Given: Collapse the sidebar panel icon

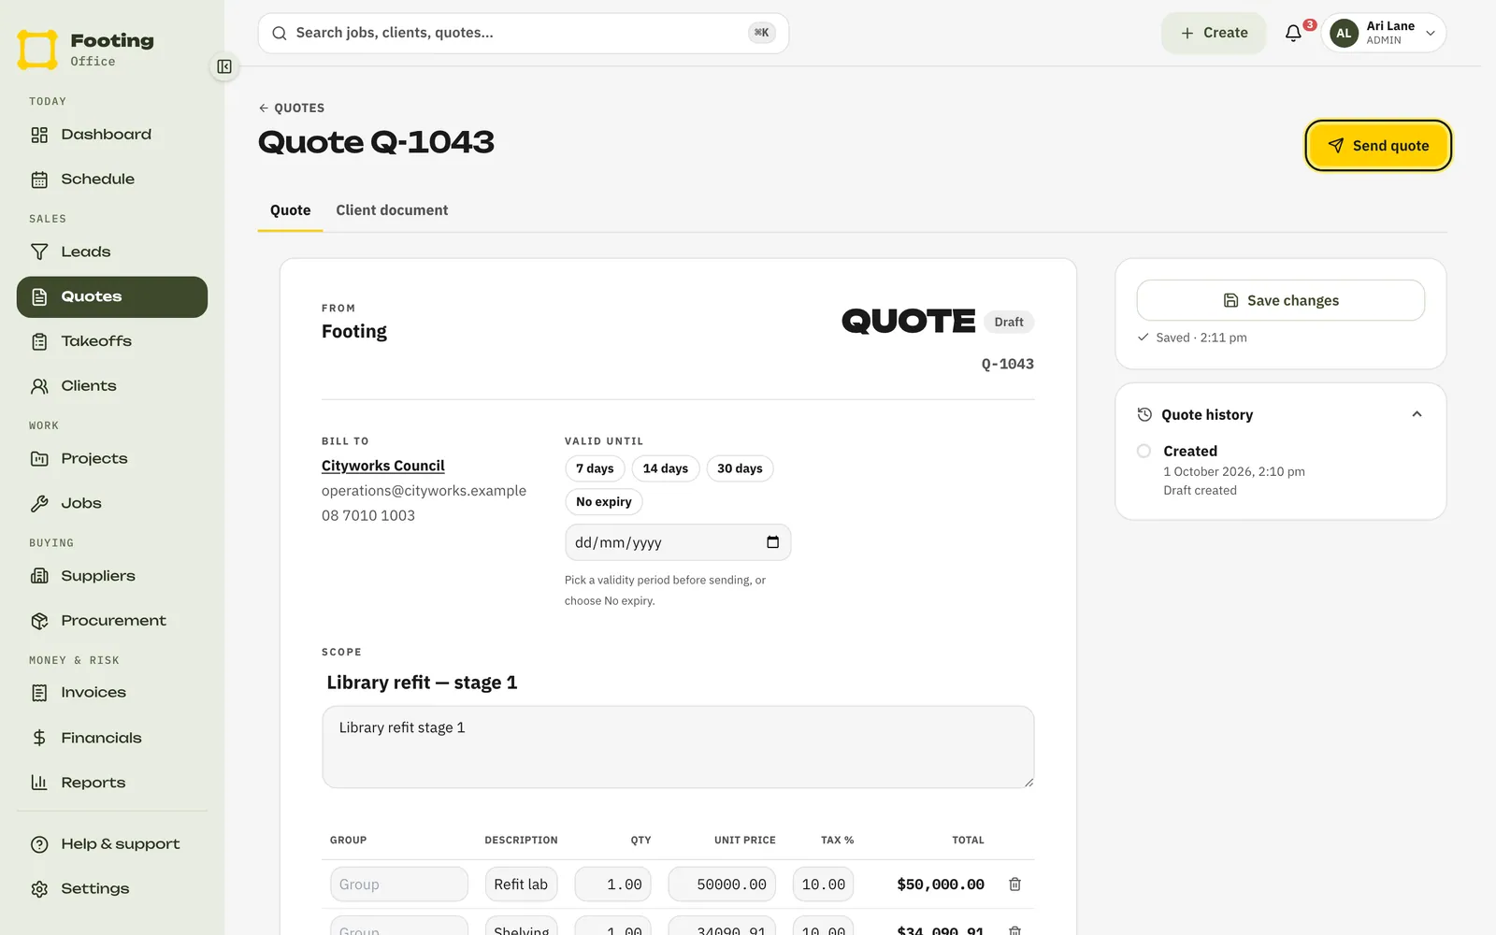Looking at the screenshot, I should tap(224, 66).
